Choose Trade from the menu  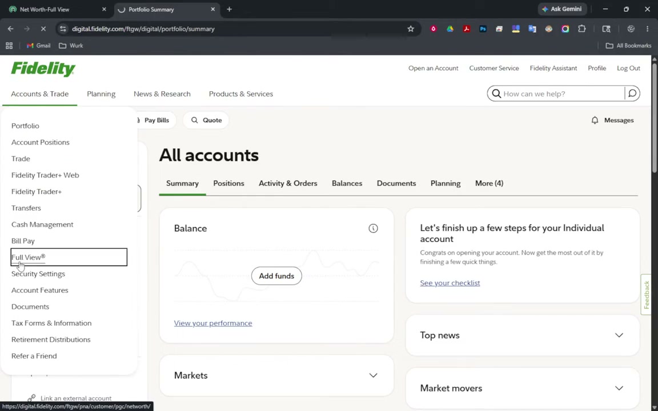point(21,159)
